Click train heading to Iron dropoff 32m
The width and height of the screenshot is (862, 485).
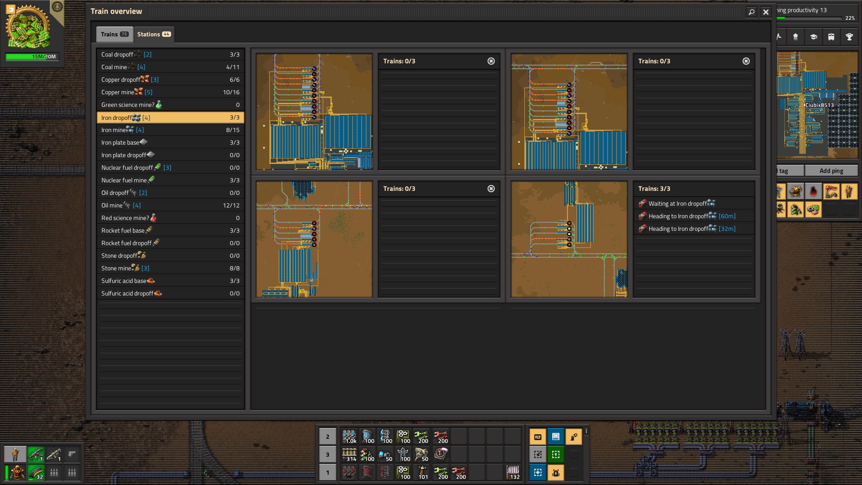[694, 229]
